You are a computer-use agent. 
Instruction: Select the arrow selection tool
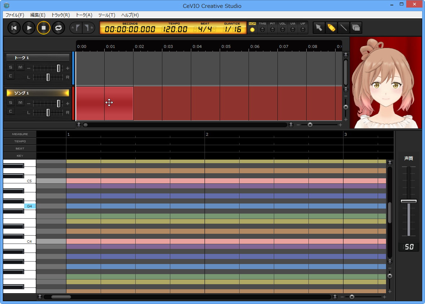pos(319,28)
